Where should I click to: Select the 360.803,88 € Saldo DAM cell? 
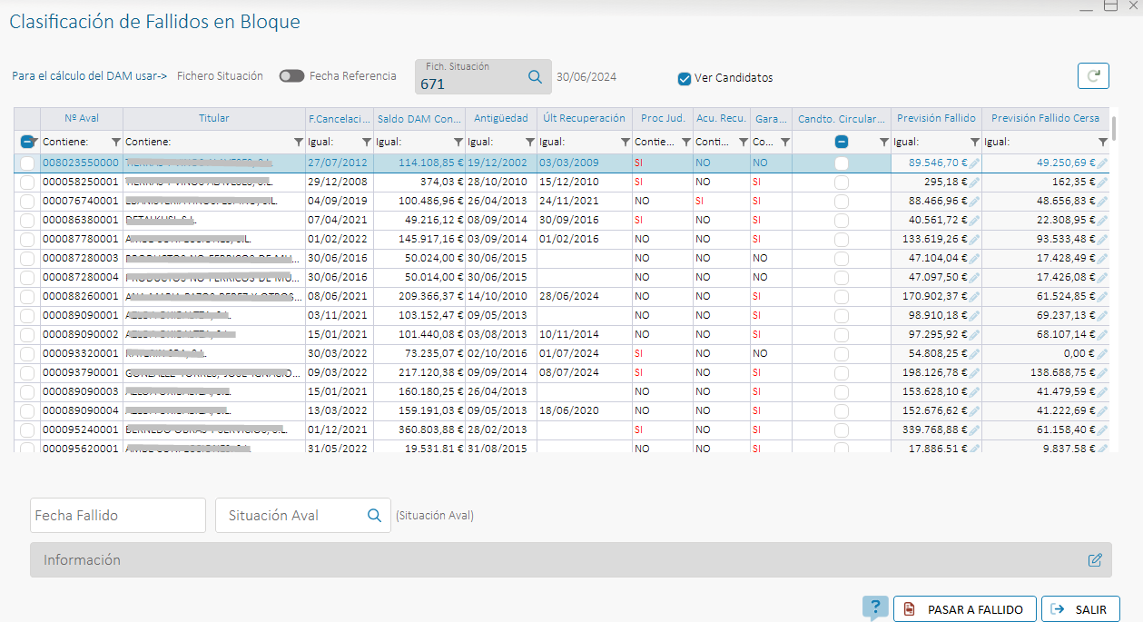[419, 429]
